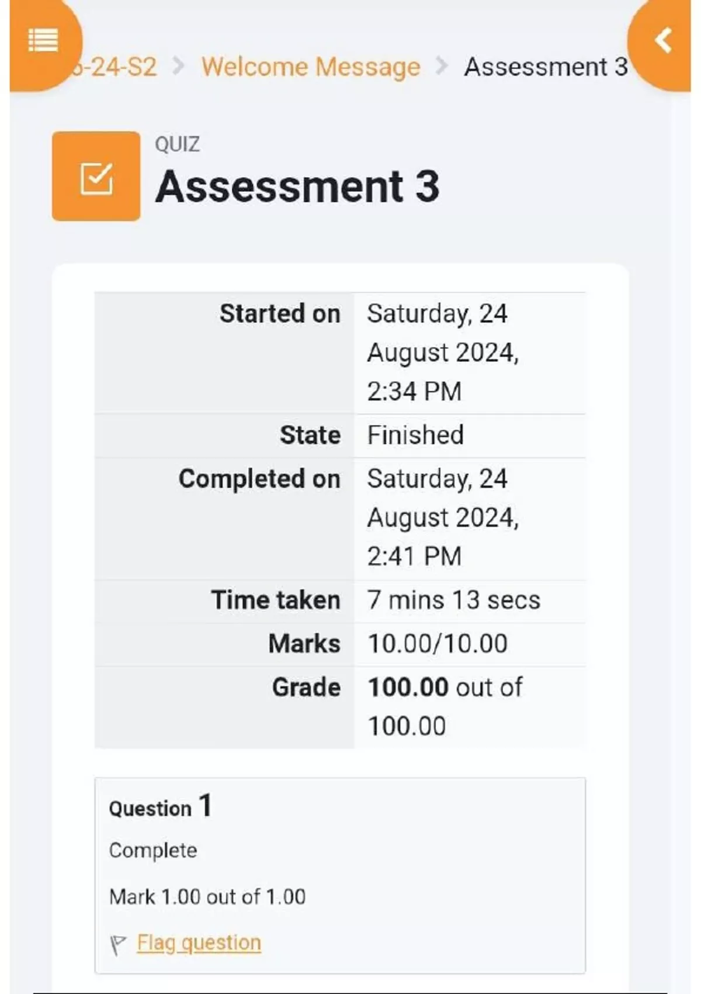
Task: Click the Question 1 heading
Action: click(160, 807)
